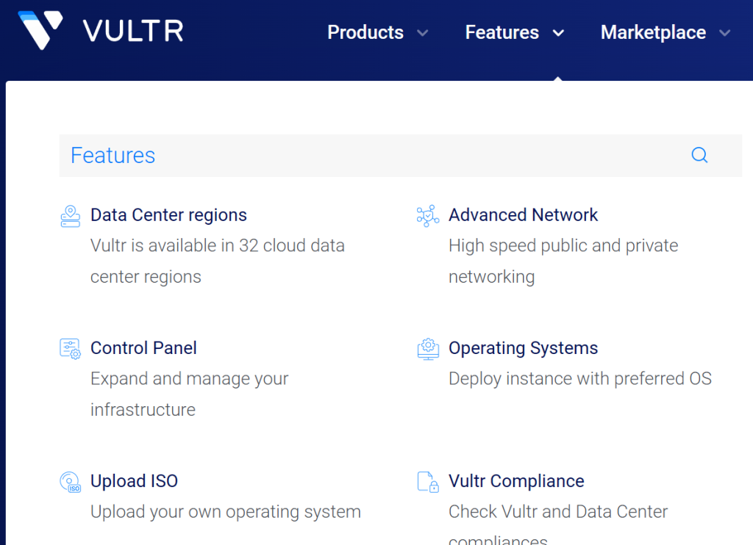
Task: Expand the Products dropdown chevron
Action: coord(423,33)
